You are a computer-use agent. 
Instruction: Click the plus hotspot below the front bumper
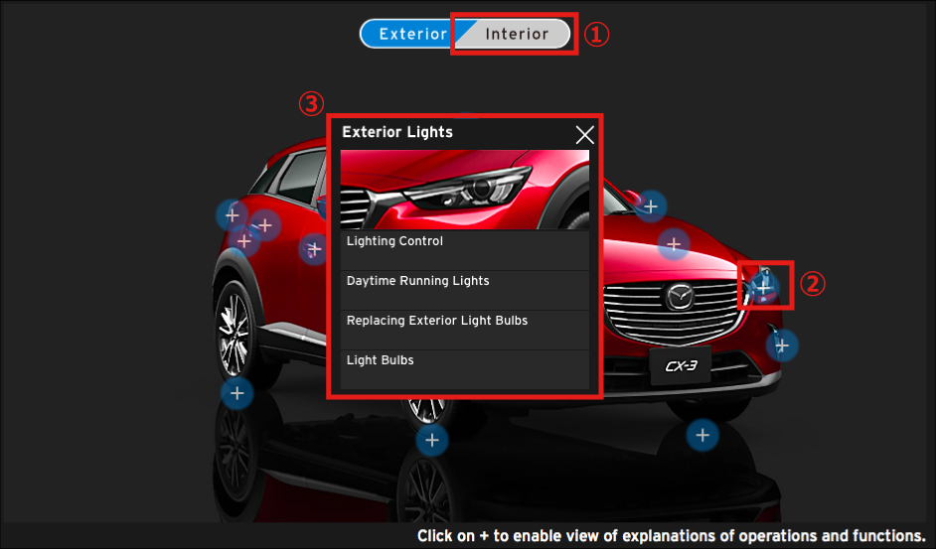click(702, 434)
